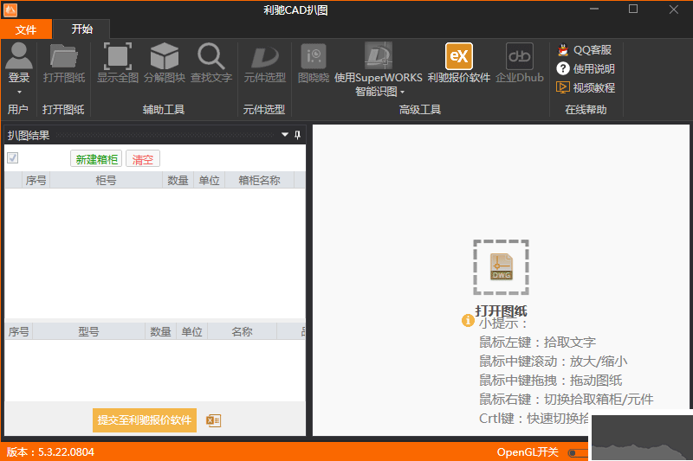Click the 小提示 info icon
Screen dimensions: 693x461
coord(468,320)
